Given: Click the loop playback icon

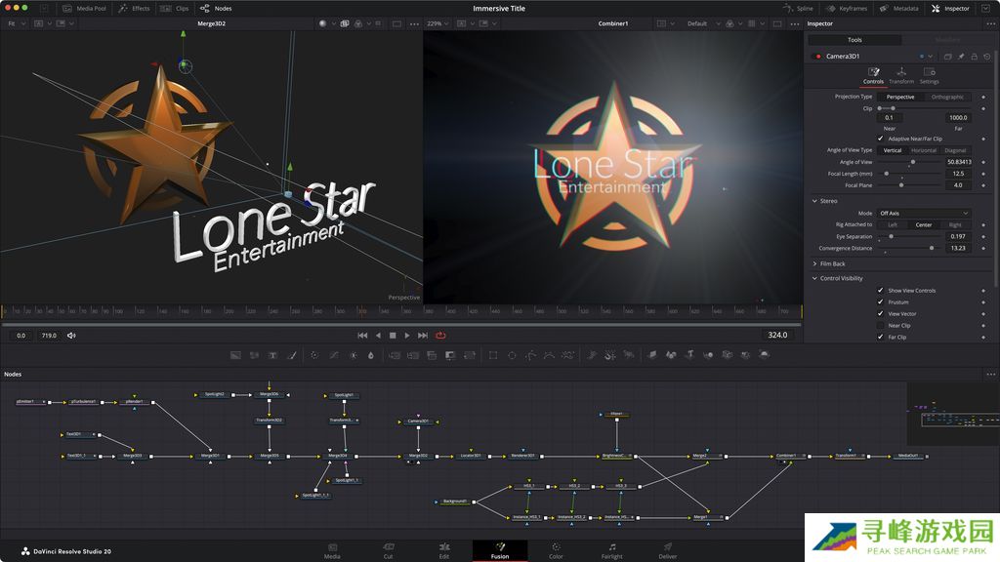Looking at the screenshot, I should (440, 335).
